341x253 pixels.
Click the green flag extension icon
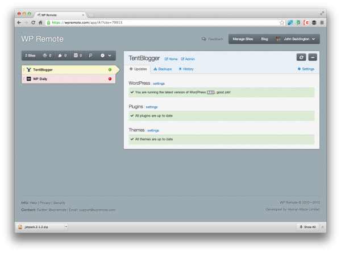point(298,23)
